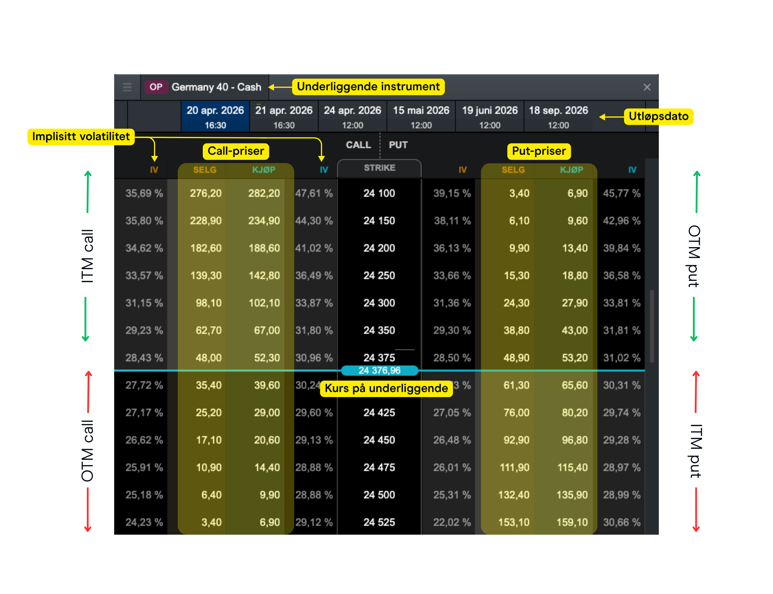
Task: Select strike 24 425
Action: click(379, 412)
